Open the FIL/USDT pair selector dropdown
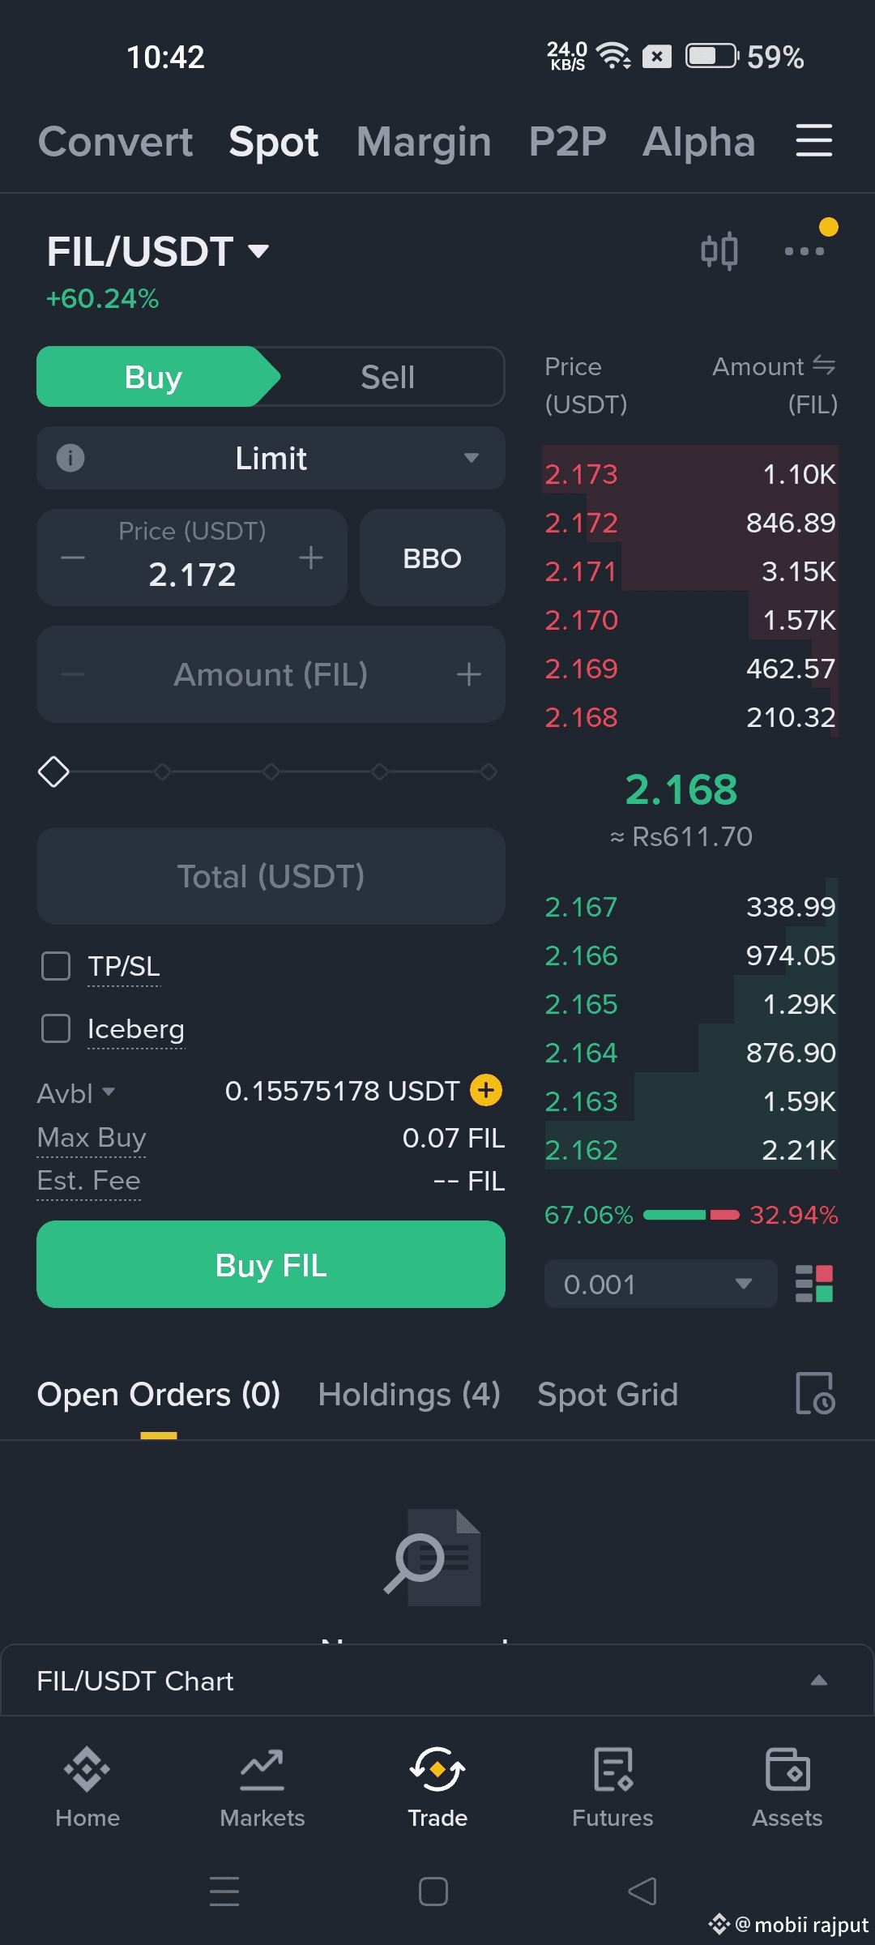This screenshot has width=875, height=1945. tap(158, 251)
